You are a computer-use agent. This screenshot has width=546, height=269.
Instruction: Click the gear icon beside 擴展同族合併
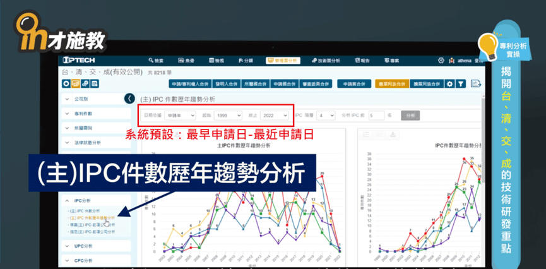pos(449,83)
